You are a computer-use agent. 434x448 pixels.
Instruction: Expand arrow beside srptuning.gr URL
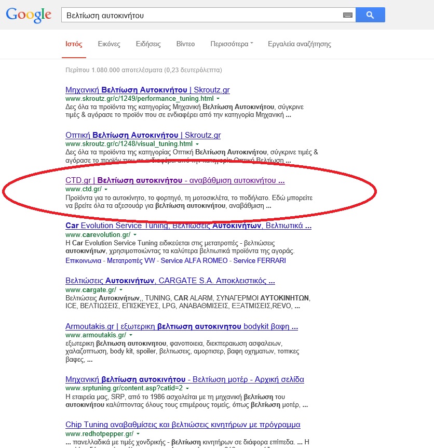pos(187,388)
